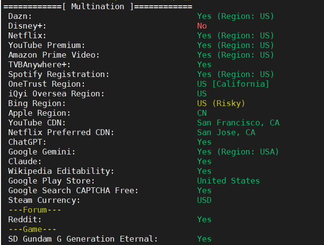Click the Spotify Registration label

(x=59, y=74)
